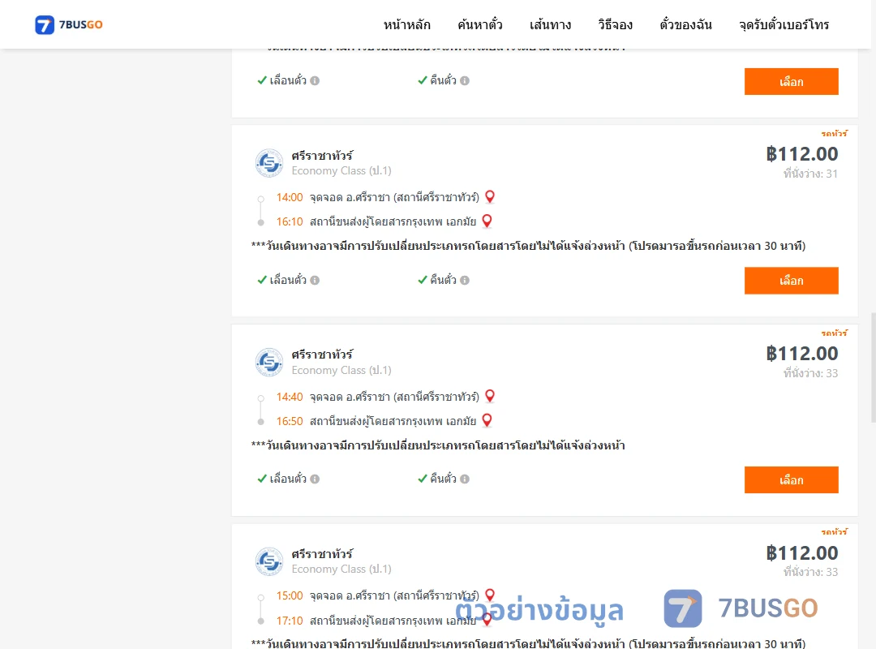
Task: Open the หน้าหลัก menu item
Action: click(406, 24)
